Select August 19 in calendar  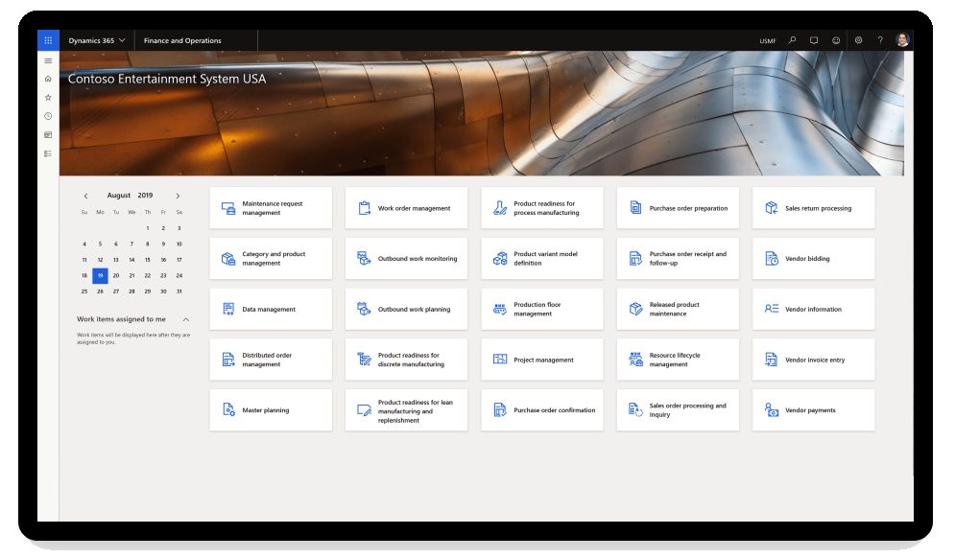[x=100, y=276]
